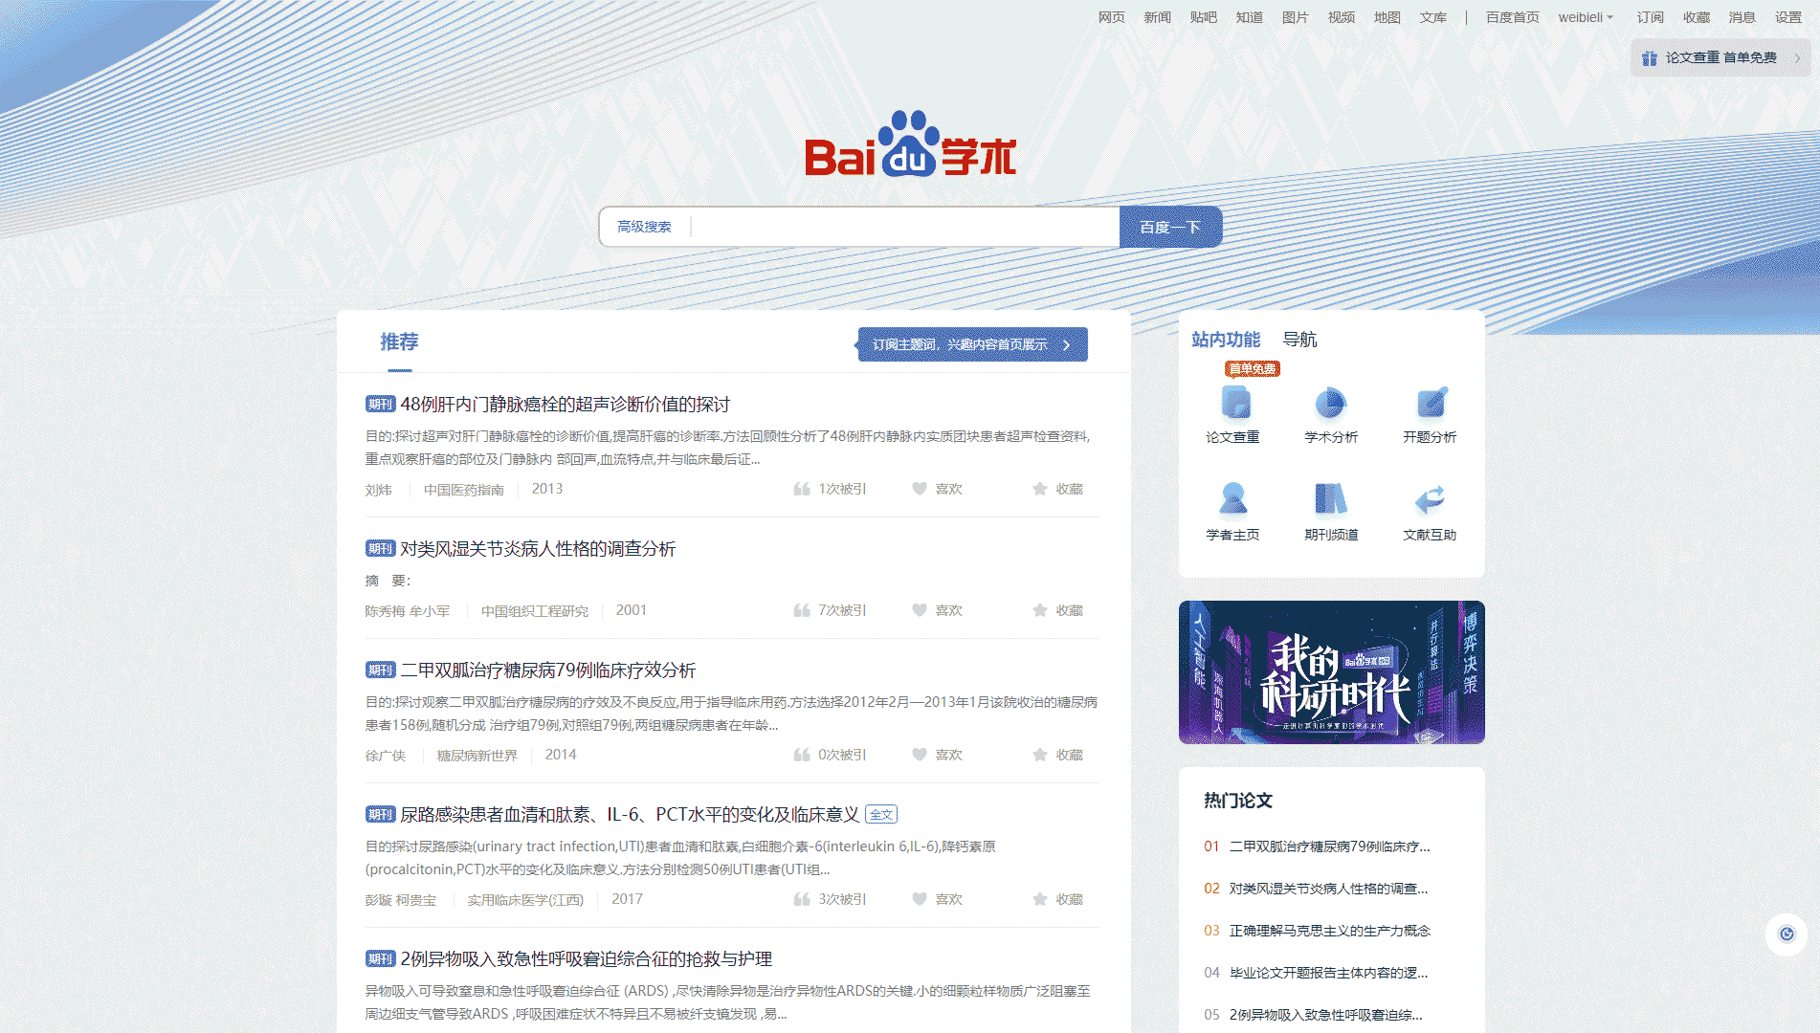
Task: Open 高级搜索 advanced search
Action: 644,227
